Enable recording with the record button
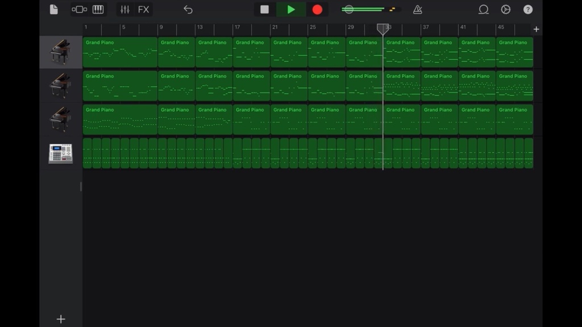This screenshot has width=582, height=327. [317, 9]
